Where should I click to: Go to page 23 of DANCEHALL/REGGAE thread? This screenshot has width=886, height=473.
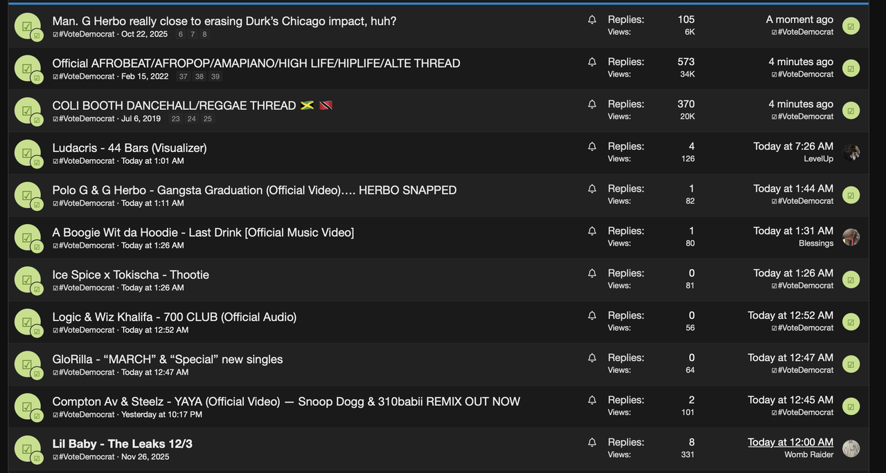click(x=175, y=118)
